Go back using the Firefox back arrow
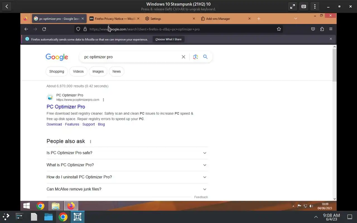 (26, 29)
